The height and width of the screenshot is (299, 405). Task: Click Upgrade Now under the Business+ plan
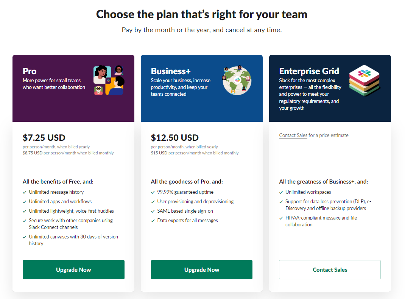point(202,269)
